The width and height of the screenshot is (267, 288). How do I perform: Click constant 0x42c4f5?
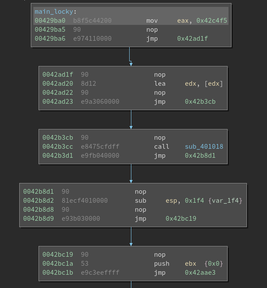(x=212, y=21)
